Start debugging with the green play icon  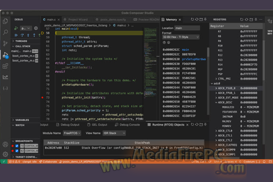[x=16, y=28]
